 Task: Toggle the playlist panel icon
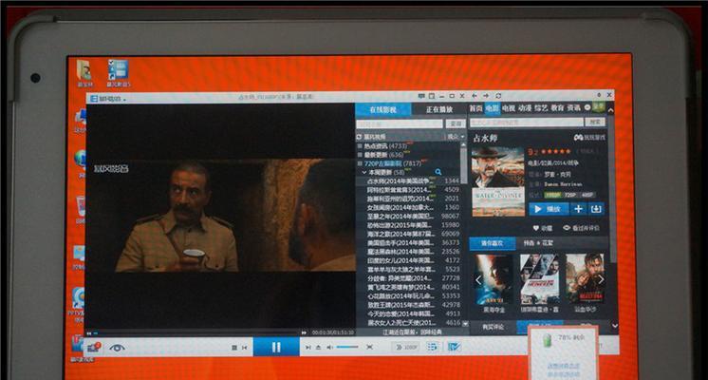coord(432,347)
